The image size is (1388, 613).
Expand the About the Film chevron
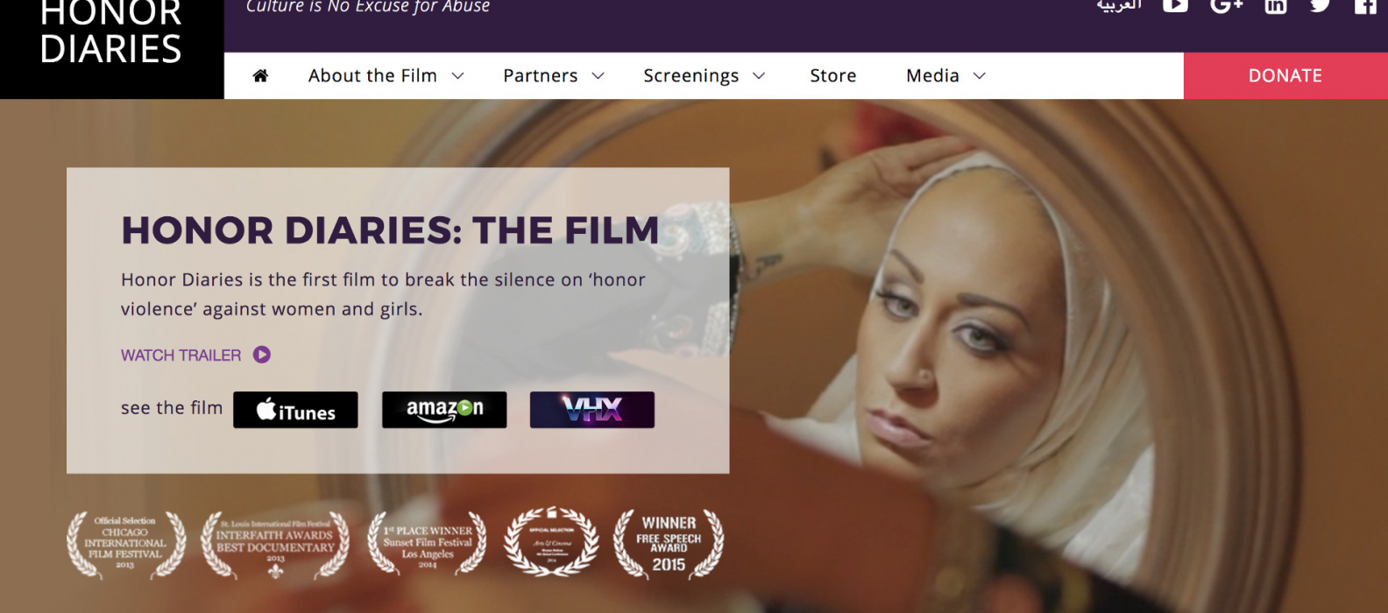click(x=457, y=76)
